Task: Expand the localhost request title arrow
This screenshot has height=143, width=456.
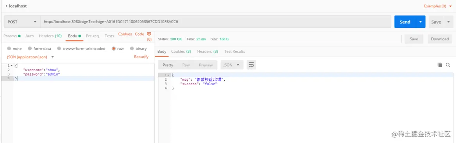Action: pos(7,6)
